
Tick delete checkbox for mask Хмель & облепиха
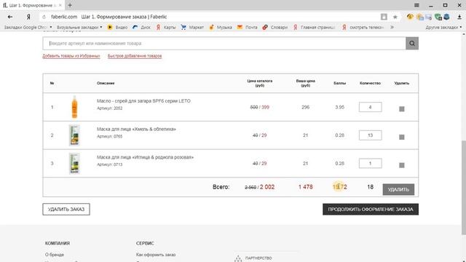[x=401, y=137]
